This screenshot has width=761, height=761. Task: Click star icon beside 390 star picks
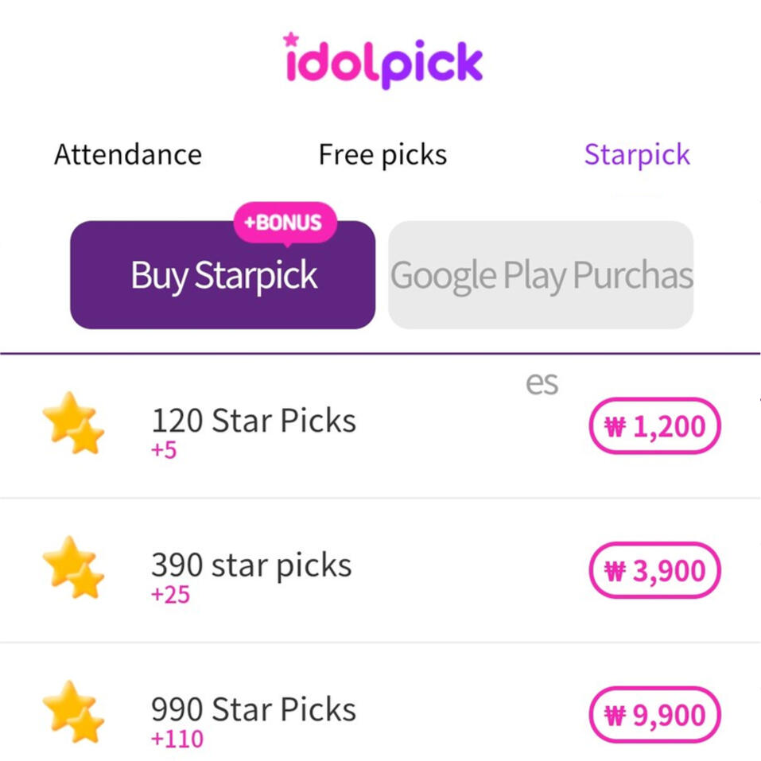pos(73,568)
